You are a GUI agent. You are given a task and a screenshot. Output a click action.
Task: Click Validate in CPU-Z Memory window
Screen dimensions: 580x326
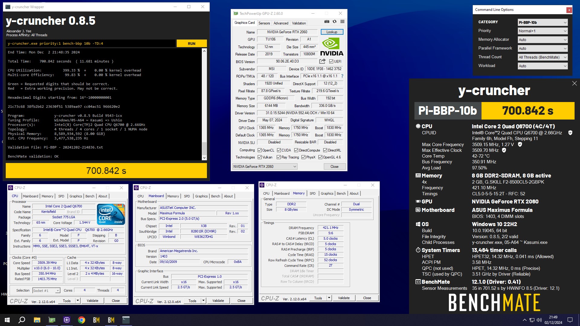[344, 298]
